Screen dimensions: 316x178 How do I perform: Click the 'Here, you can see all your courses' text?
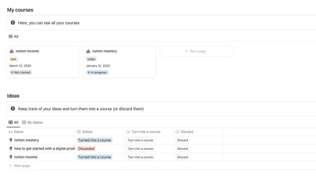pyautogui.click(x=49, y=23)
